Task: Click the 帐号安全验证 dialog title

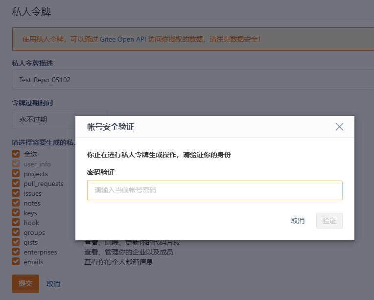Action: [x=111, y=127]
